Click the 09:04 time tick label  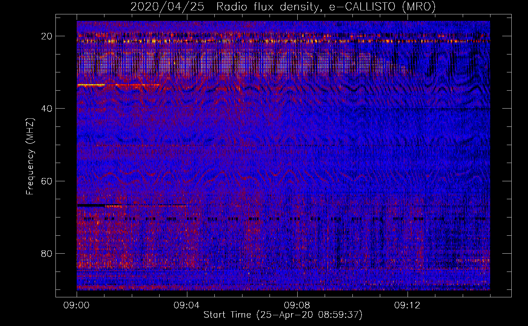pos(187,305)
